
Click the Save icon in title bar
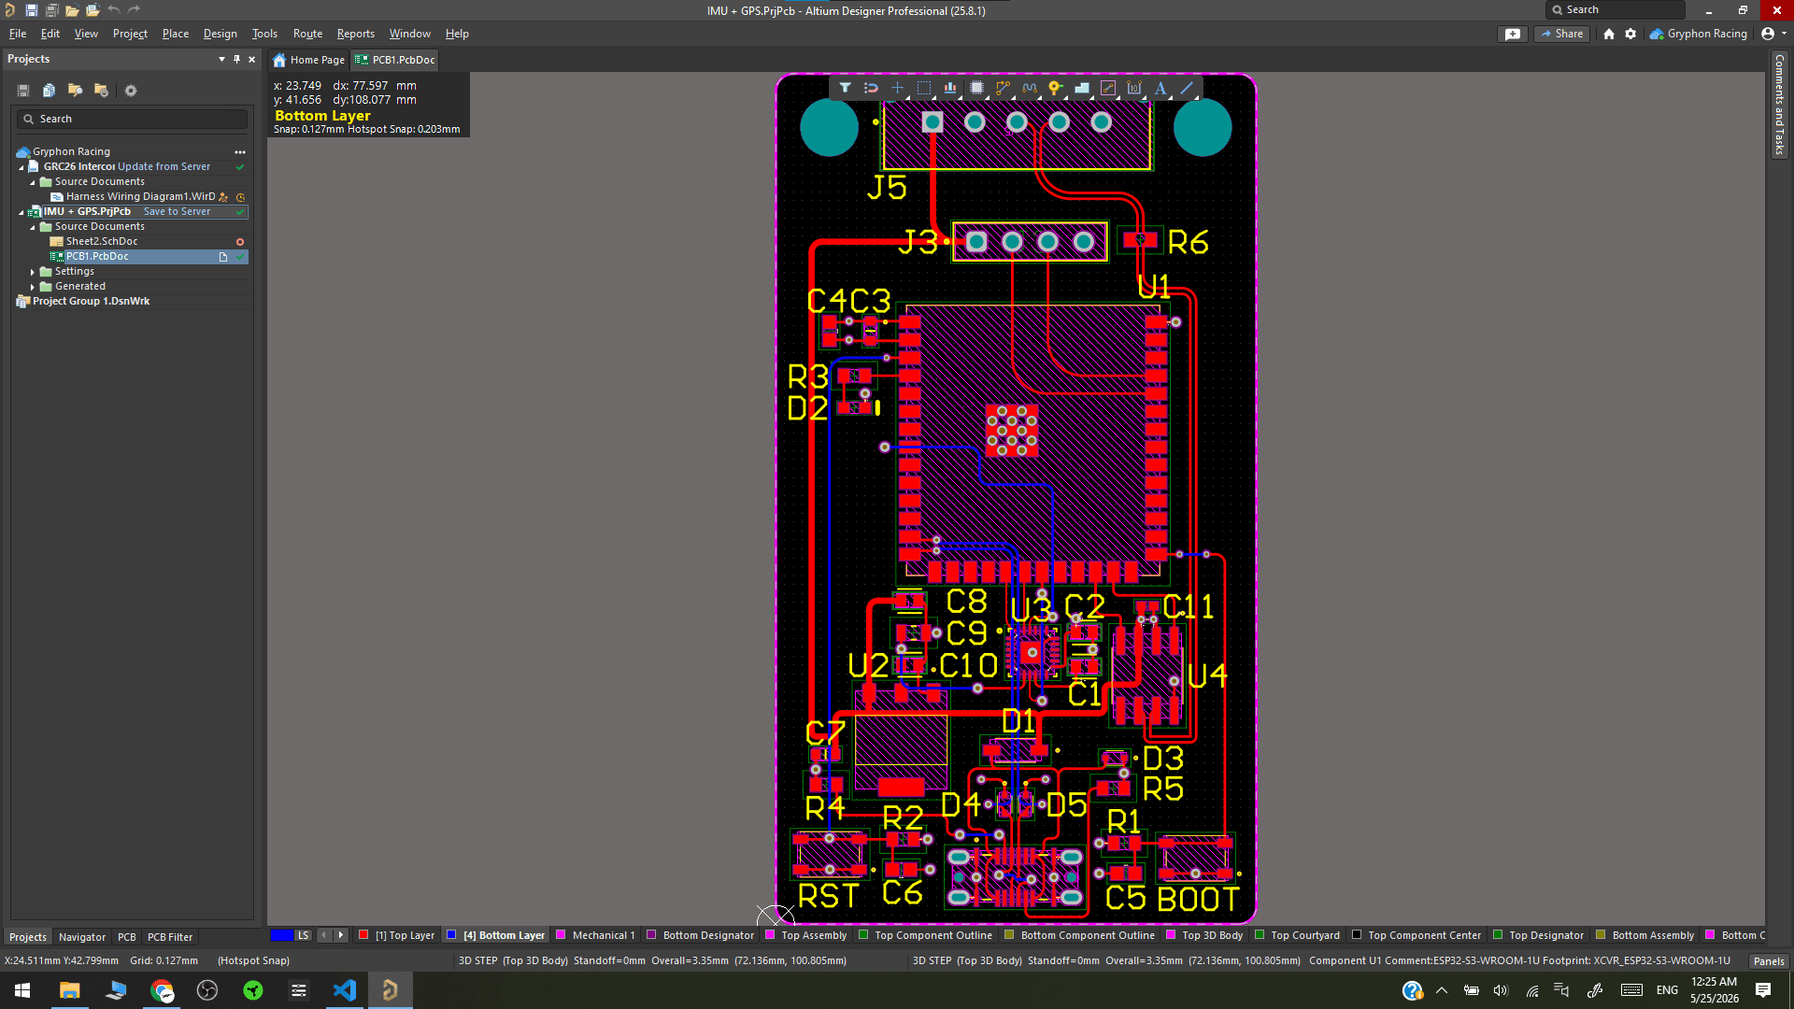31,10
